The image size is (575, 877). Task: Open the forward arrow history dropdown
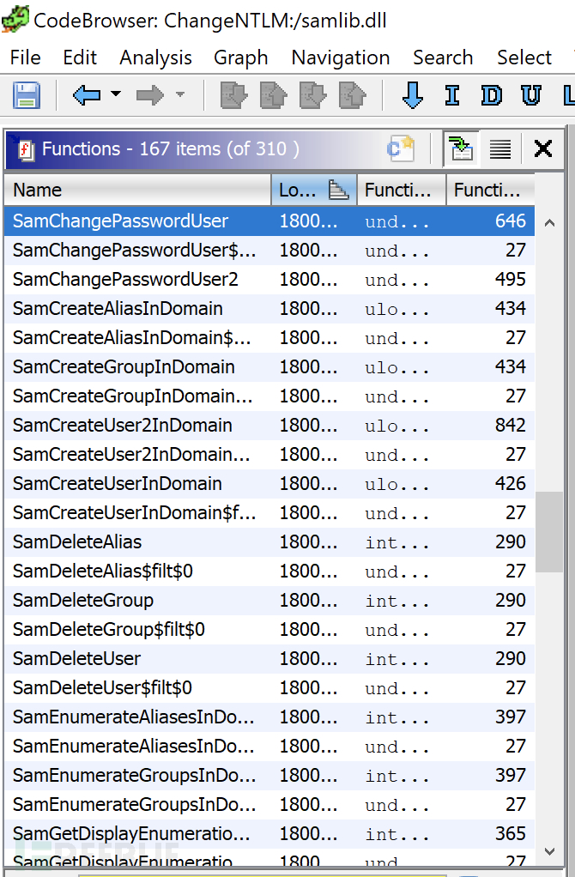[180, 94]
